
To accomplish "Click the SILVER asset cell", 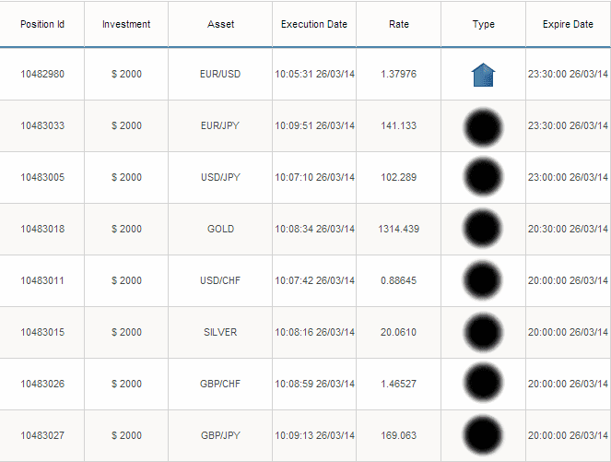I will (220, 332).
